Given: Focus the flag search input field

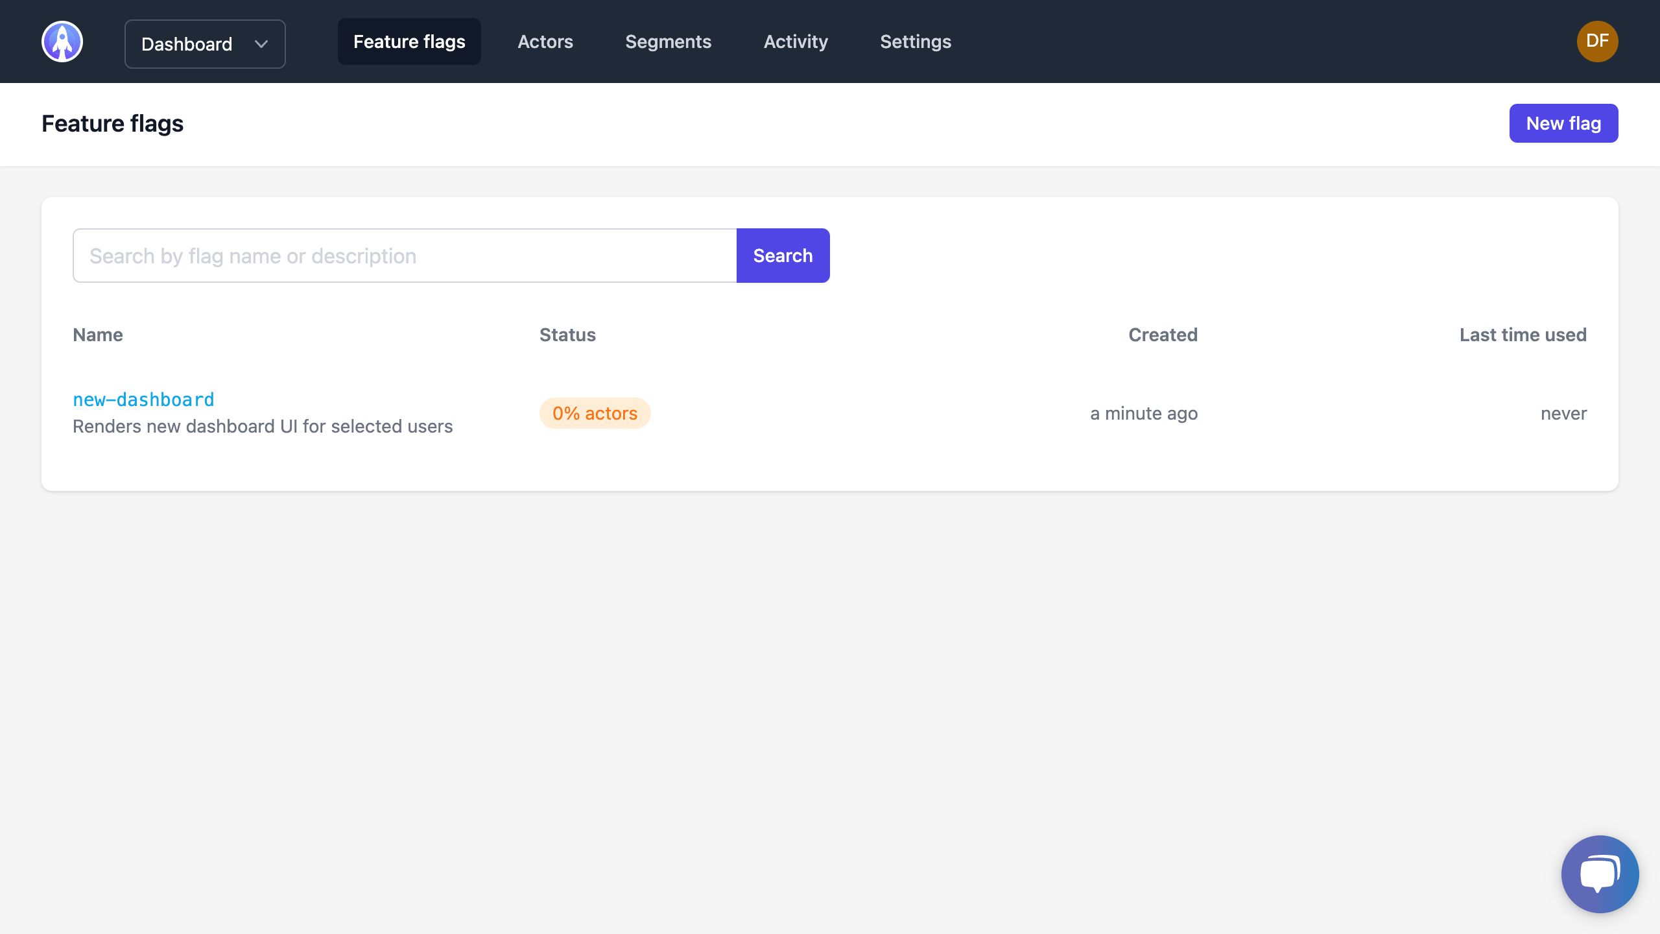Looking at the screenshot, I should click(x=405, y=256).
